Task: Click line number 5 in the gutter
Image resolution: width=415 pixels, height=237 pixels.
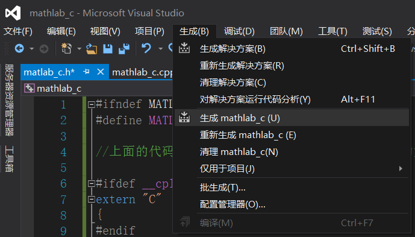Action: coord(63,168)
